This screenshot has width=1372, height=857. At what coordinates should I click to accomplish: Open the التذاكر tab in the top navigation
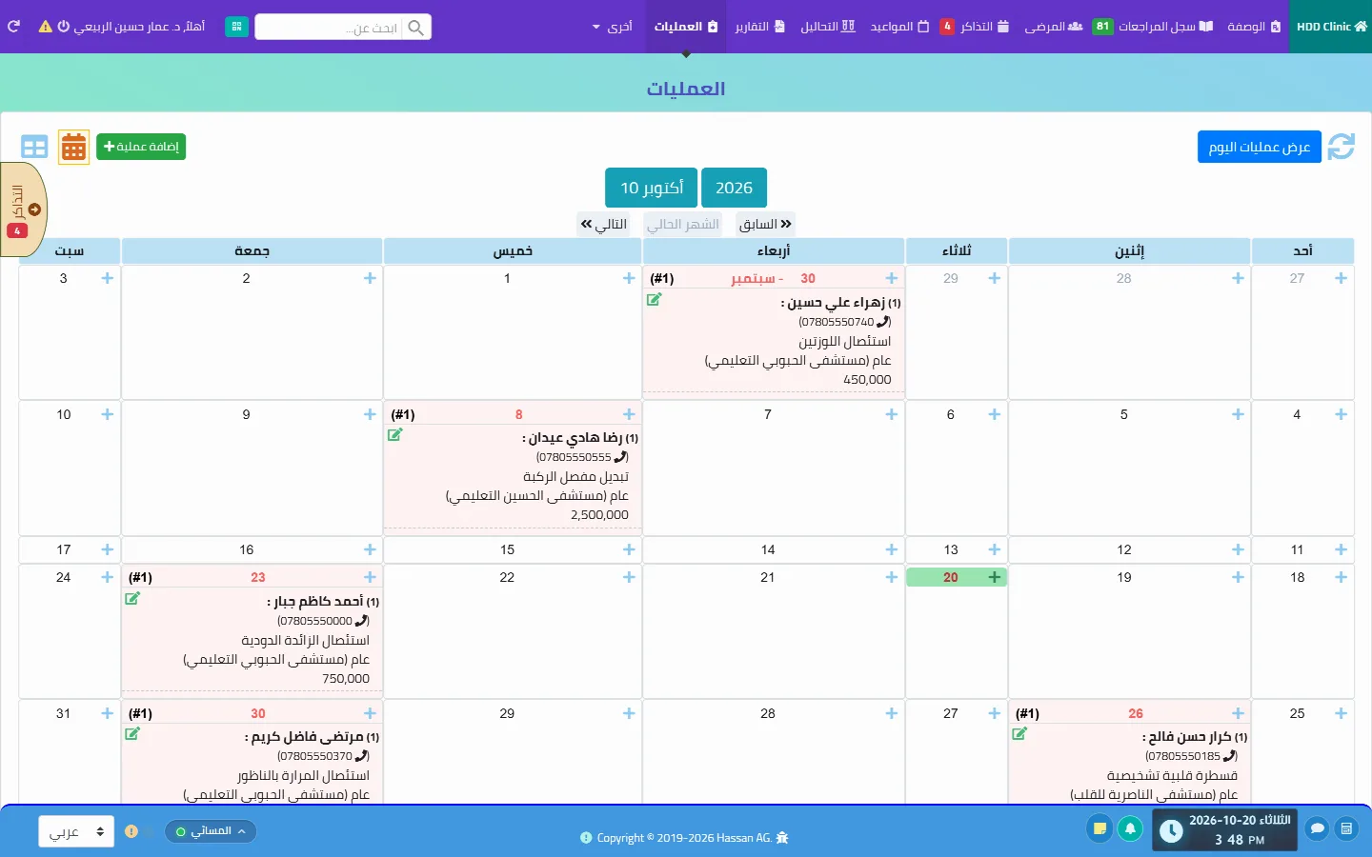(x=976, y=27)
